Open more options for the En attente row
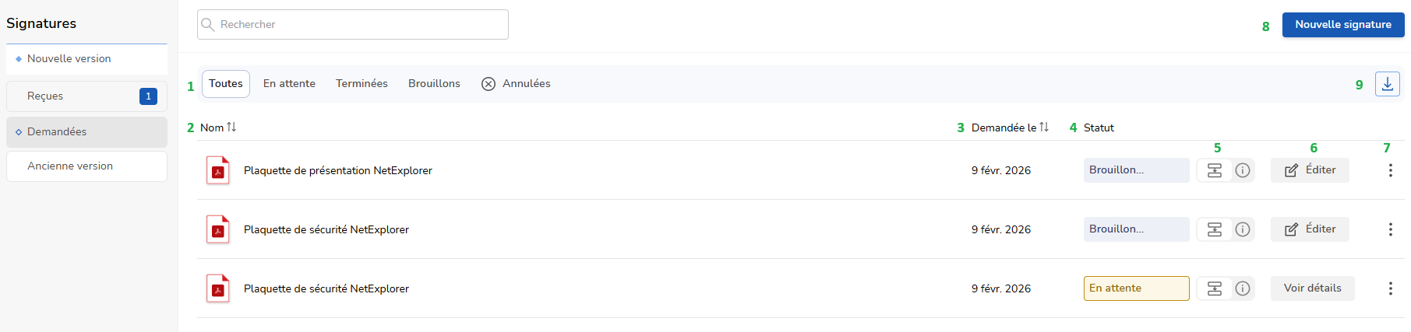 [x=1390, y=288]
